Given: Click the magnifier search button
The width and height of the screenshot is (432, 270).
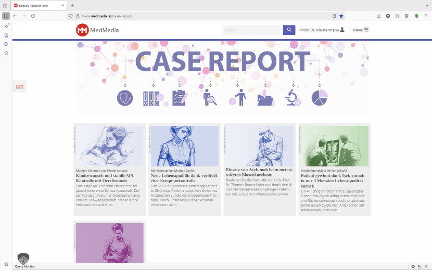Looking at the screenshot, I should [289, 30].
